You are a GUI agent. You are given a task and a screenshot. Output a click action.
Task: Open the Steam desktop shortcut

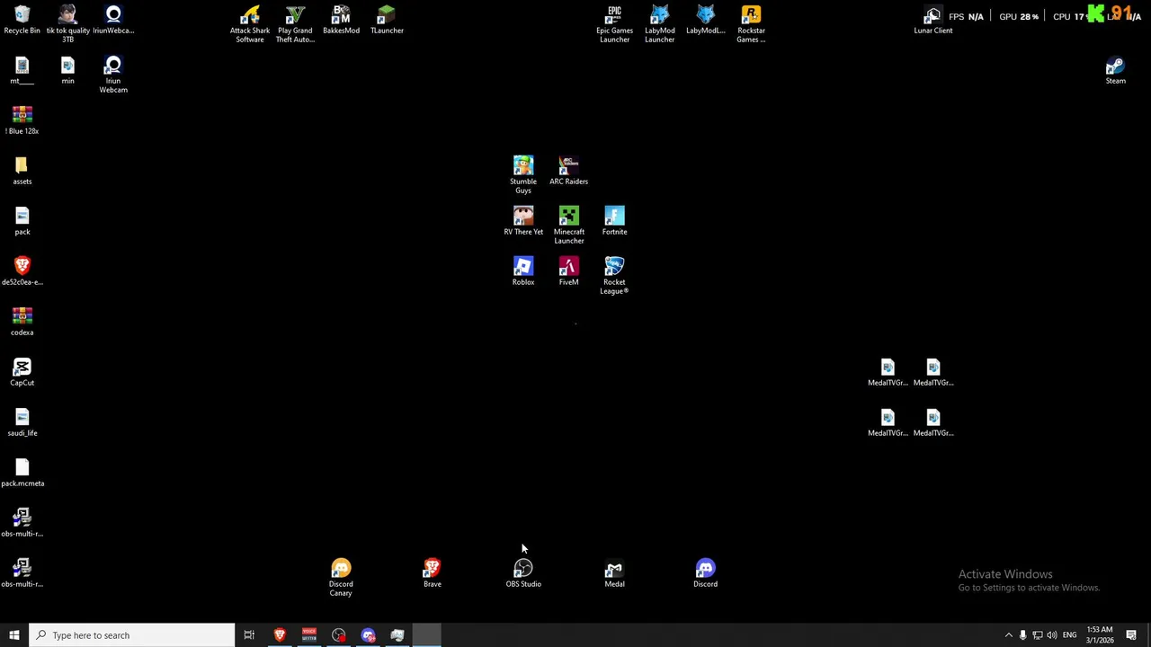(x=1115, y=70)
